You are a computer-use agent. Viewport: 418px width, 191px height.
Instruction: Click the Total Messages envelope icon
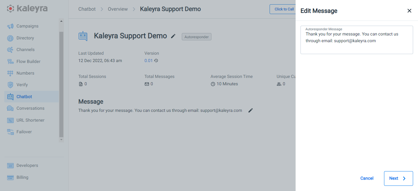(147, 84)
